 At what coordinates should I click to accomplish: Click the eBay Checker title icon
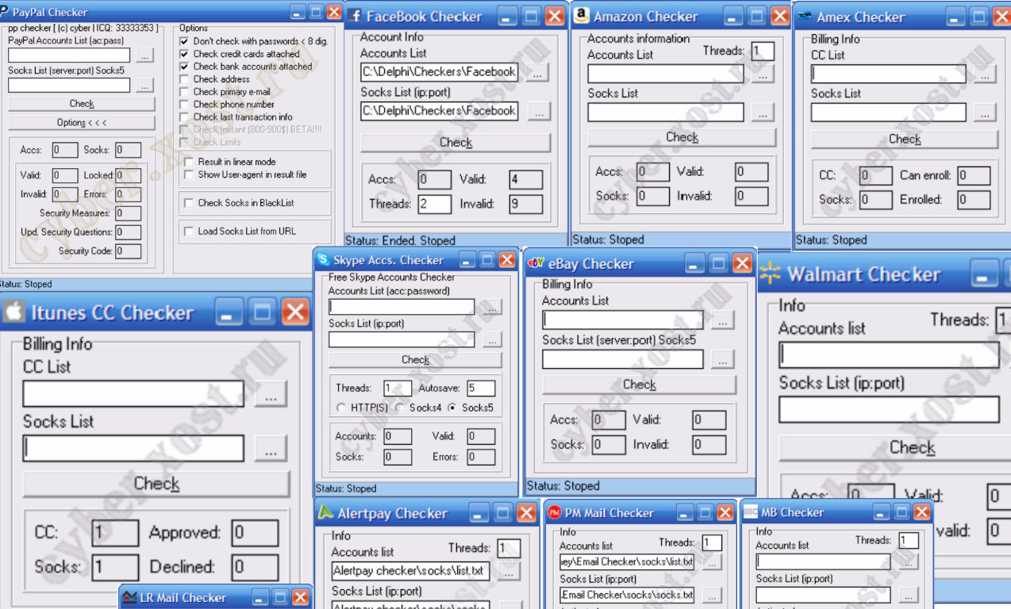click(536, 263)
